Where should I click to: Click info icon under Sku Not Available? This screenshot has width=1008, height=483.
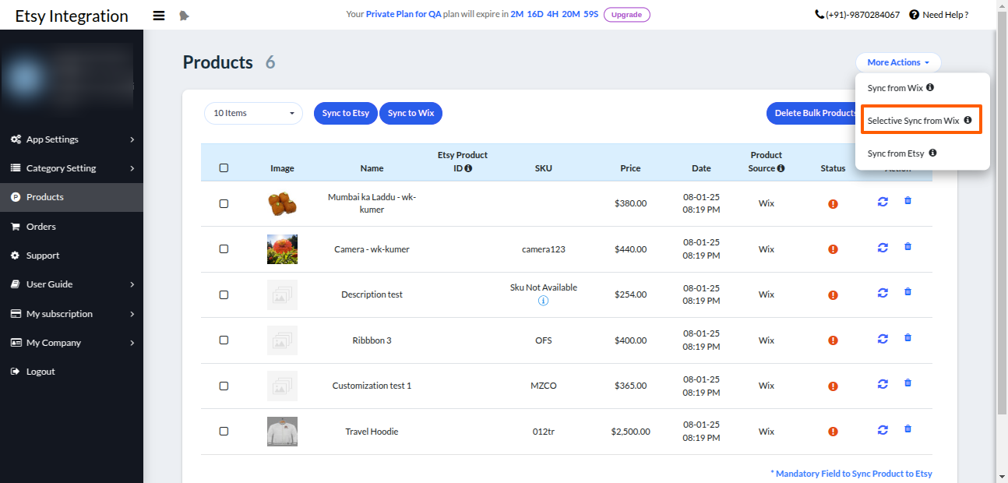point(544,301)
